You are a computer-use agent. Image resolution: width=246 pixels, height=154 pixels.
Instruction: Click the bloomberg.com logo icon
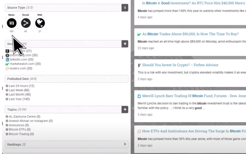click(7, 55)
